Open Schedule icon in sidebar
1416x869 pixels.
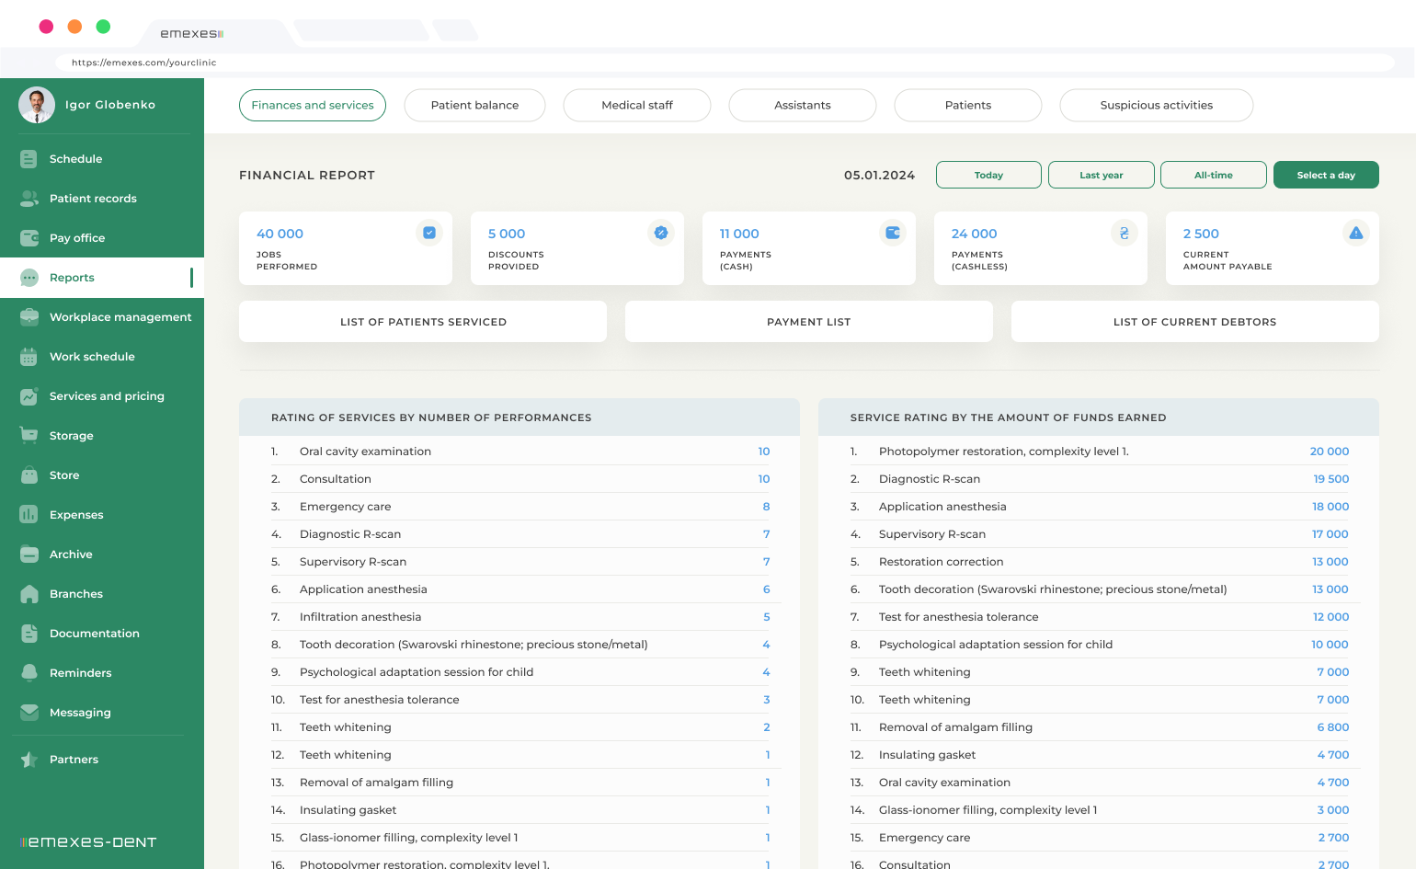point(29,159)
